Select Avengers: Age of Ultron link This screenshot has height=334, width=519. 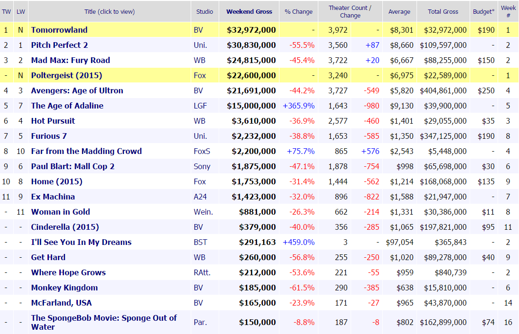click(x=77, y=90)
